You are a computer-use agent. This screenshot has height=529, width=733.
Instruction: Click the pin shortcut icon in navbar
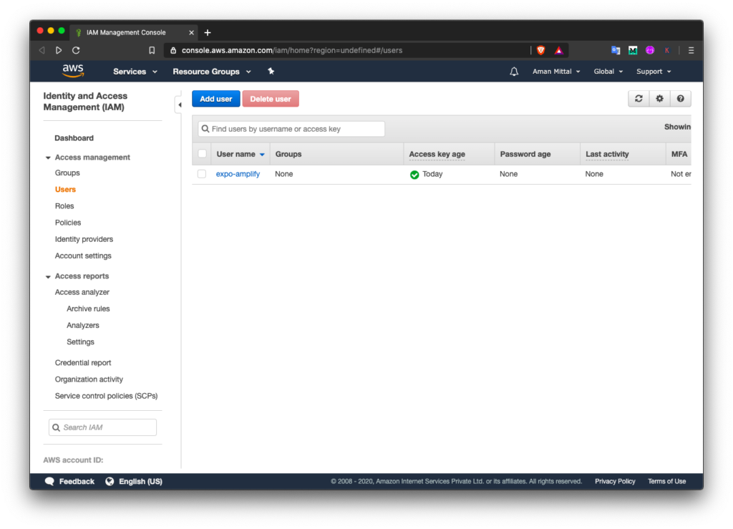[271, 72]
